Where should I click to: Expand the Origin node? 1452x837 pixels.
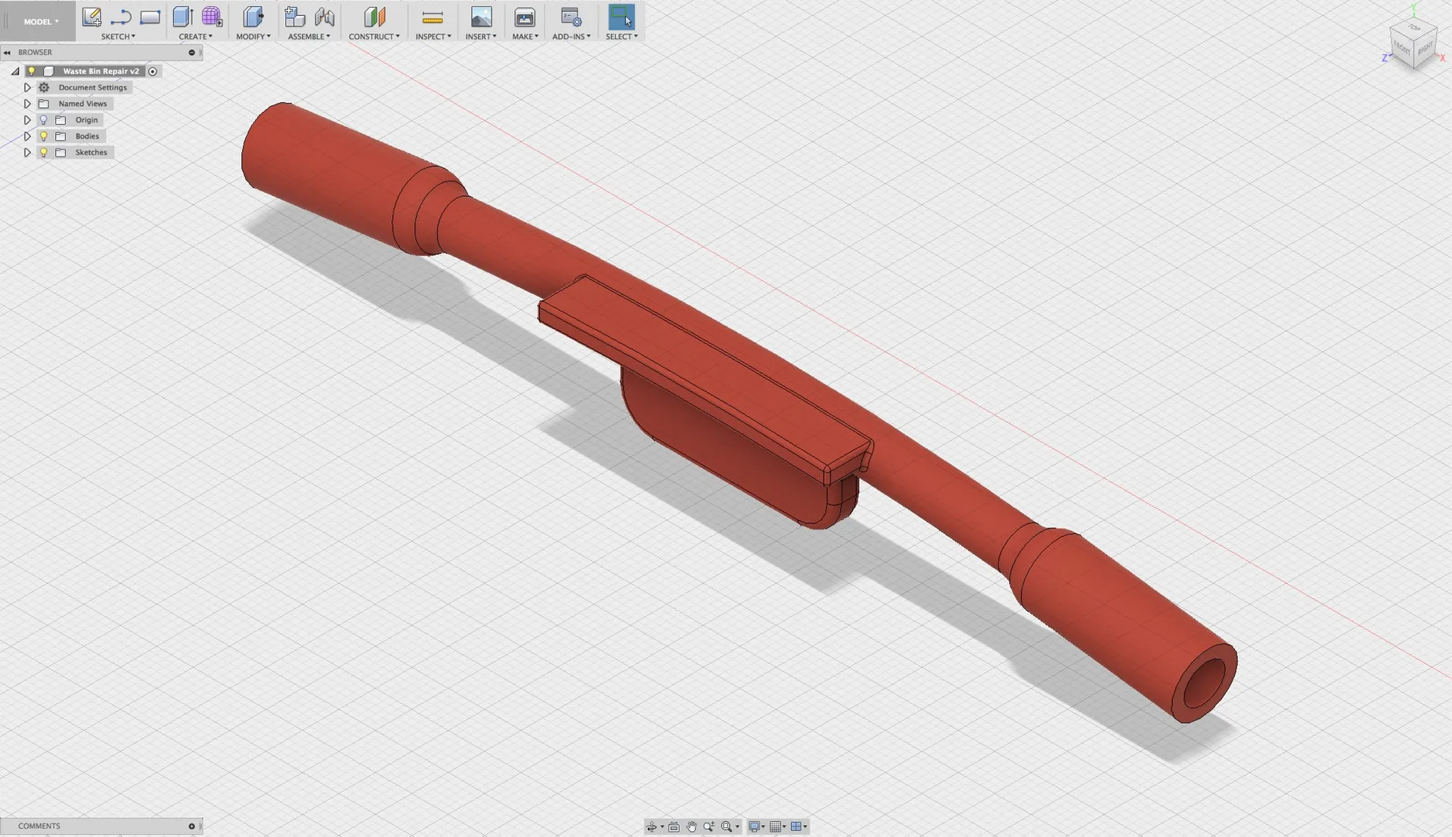click(27, 119)
